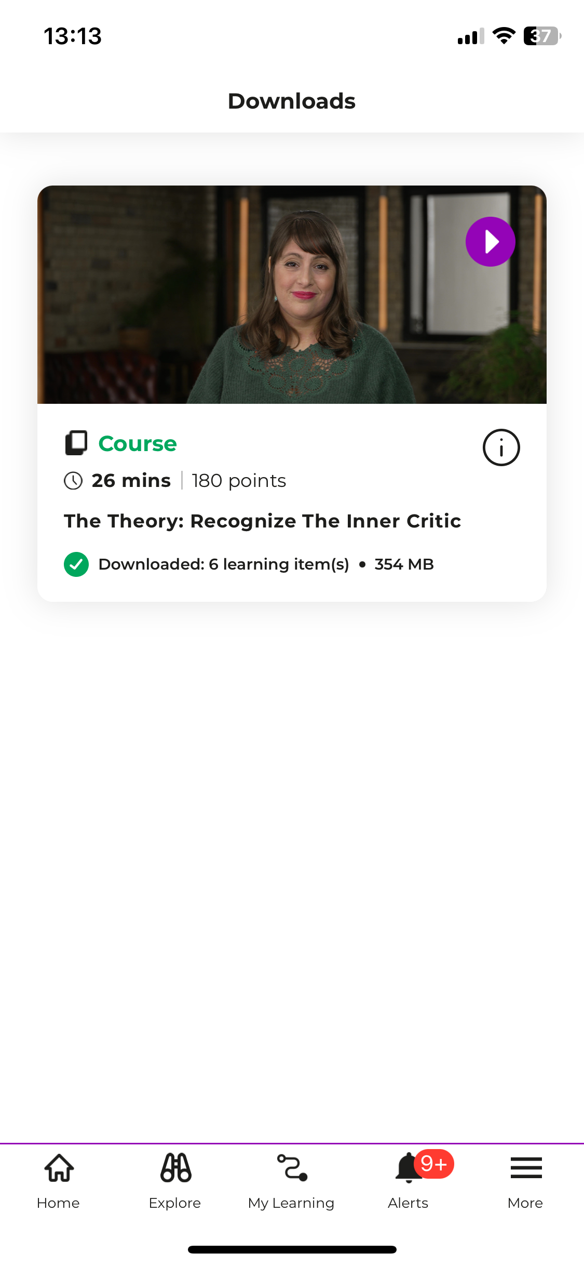Open the More hamburger menu icon
This screenshot has height=1266, width=584.
(526, 1168)
